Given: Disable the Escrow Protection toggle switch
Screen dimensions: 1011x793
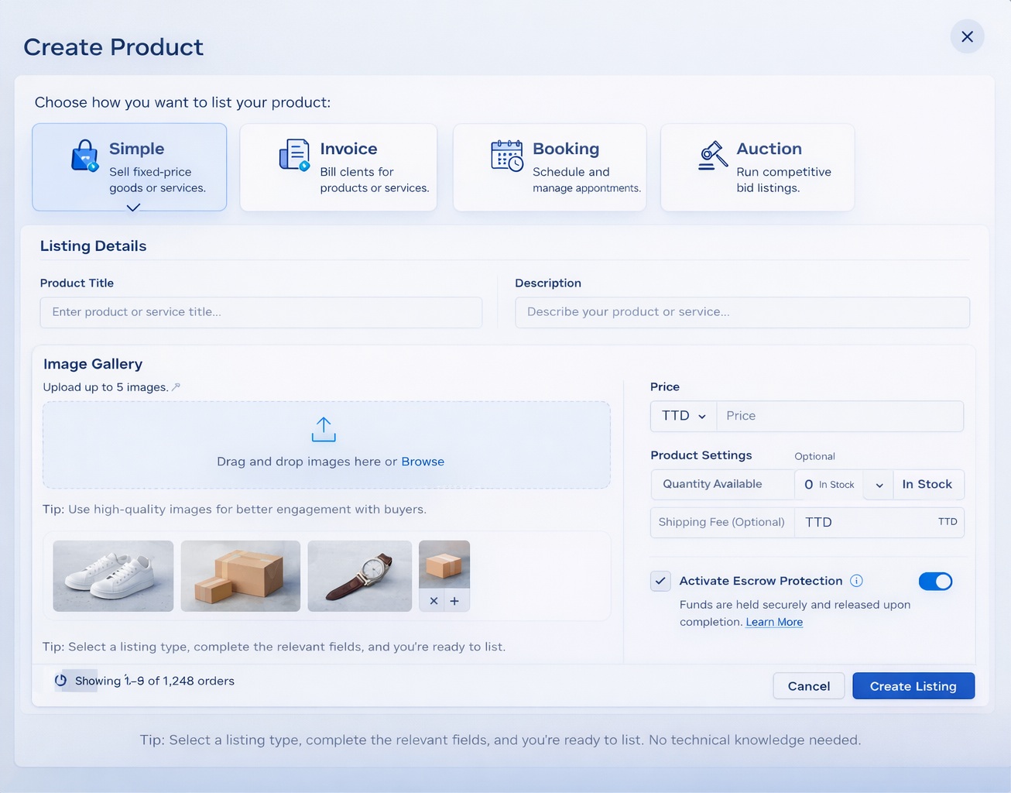Looking at the screenshot, I should (936, 582).
